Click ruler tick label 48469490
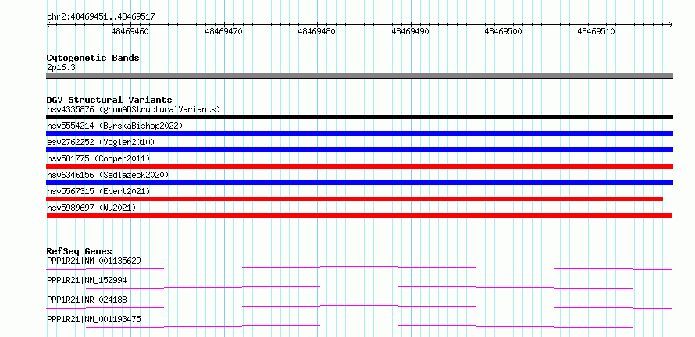This screenshot has height=337, width=695. (410, 31)
